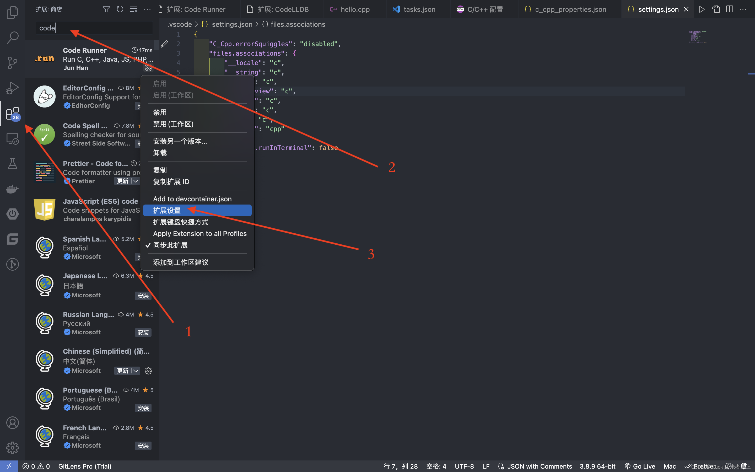This screenshot has width=755, height=472.
Task: Select 禁用 in context menu
Action: pyautogui.click(x=197, y=112)
